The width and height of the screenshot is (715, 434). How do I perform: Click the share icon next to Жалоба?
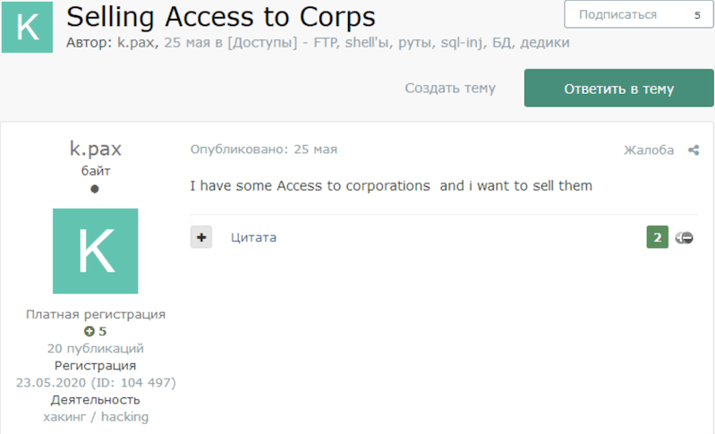694,150
